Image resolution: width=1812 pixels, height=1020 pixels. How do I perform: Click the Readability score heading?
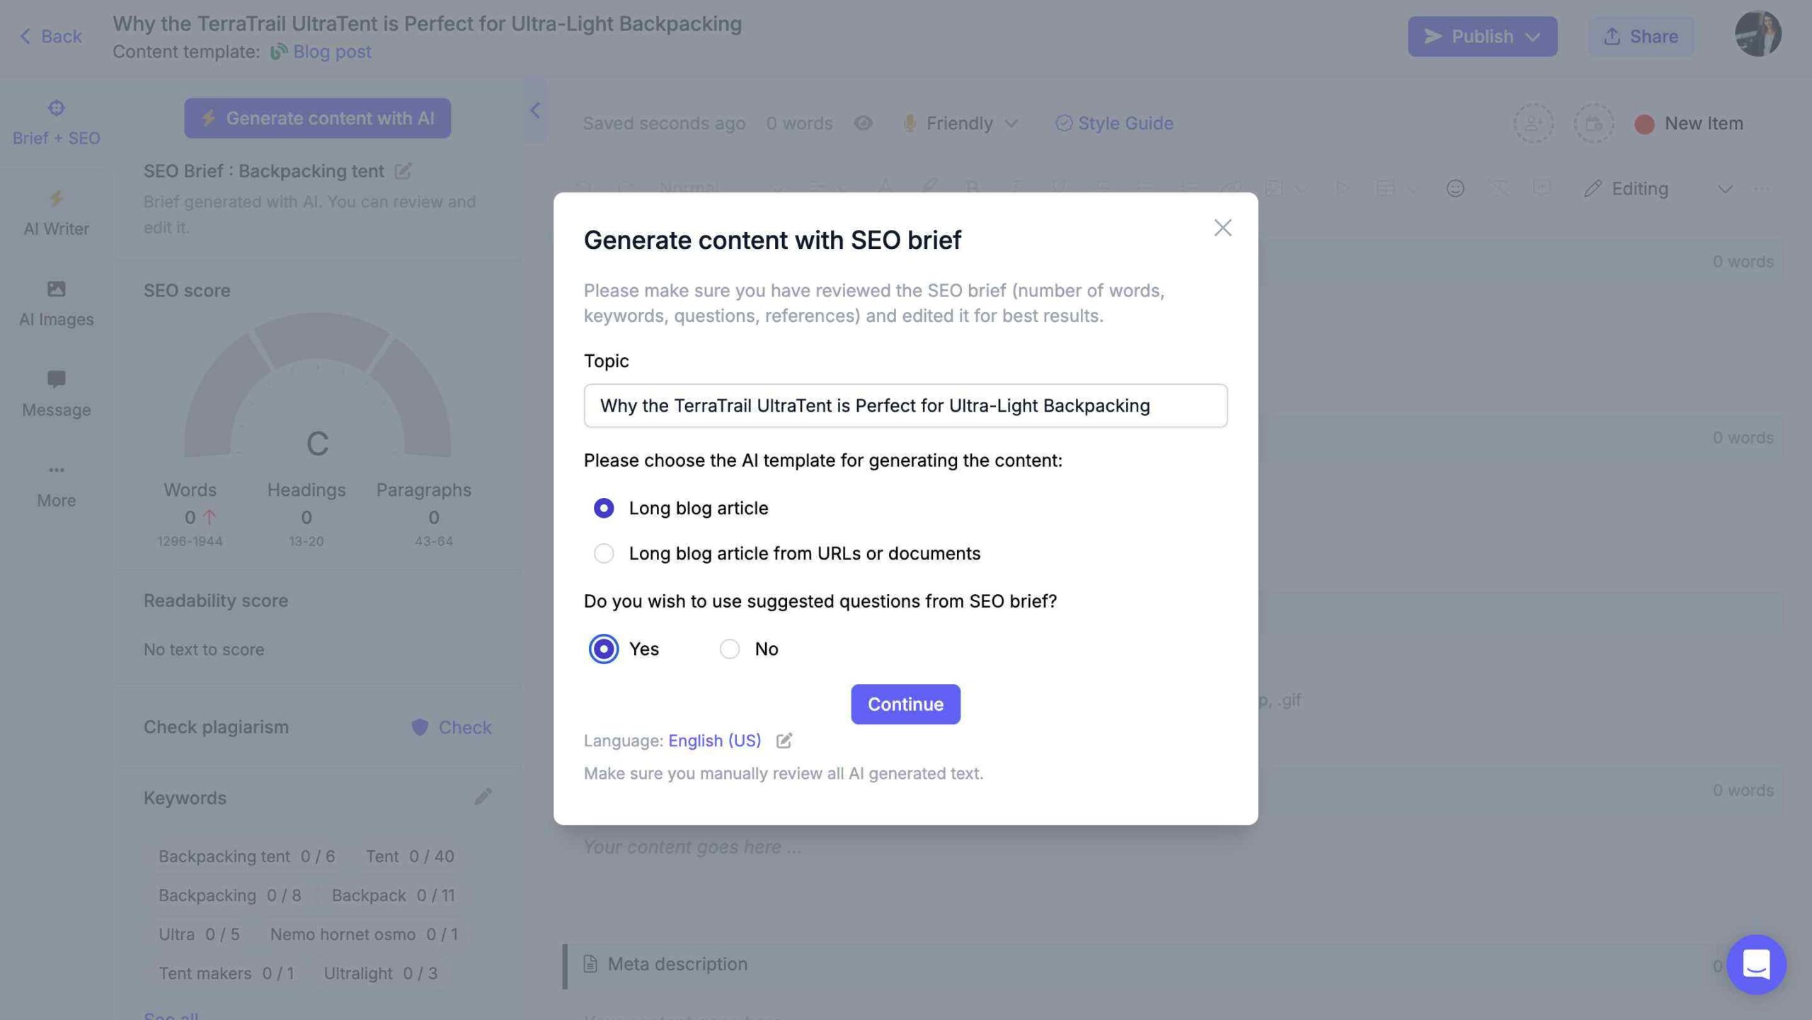tap(215, 601)
